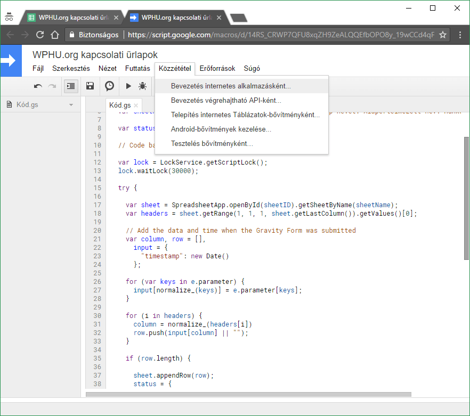Click the horizontal scrollbar under the code
Viewport: 470px width, 416px height.
(x=248, y=395)
